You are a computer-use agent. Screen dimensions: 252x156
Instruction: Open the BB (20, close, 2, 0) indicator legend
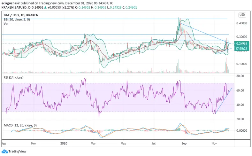[17, 19]
